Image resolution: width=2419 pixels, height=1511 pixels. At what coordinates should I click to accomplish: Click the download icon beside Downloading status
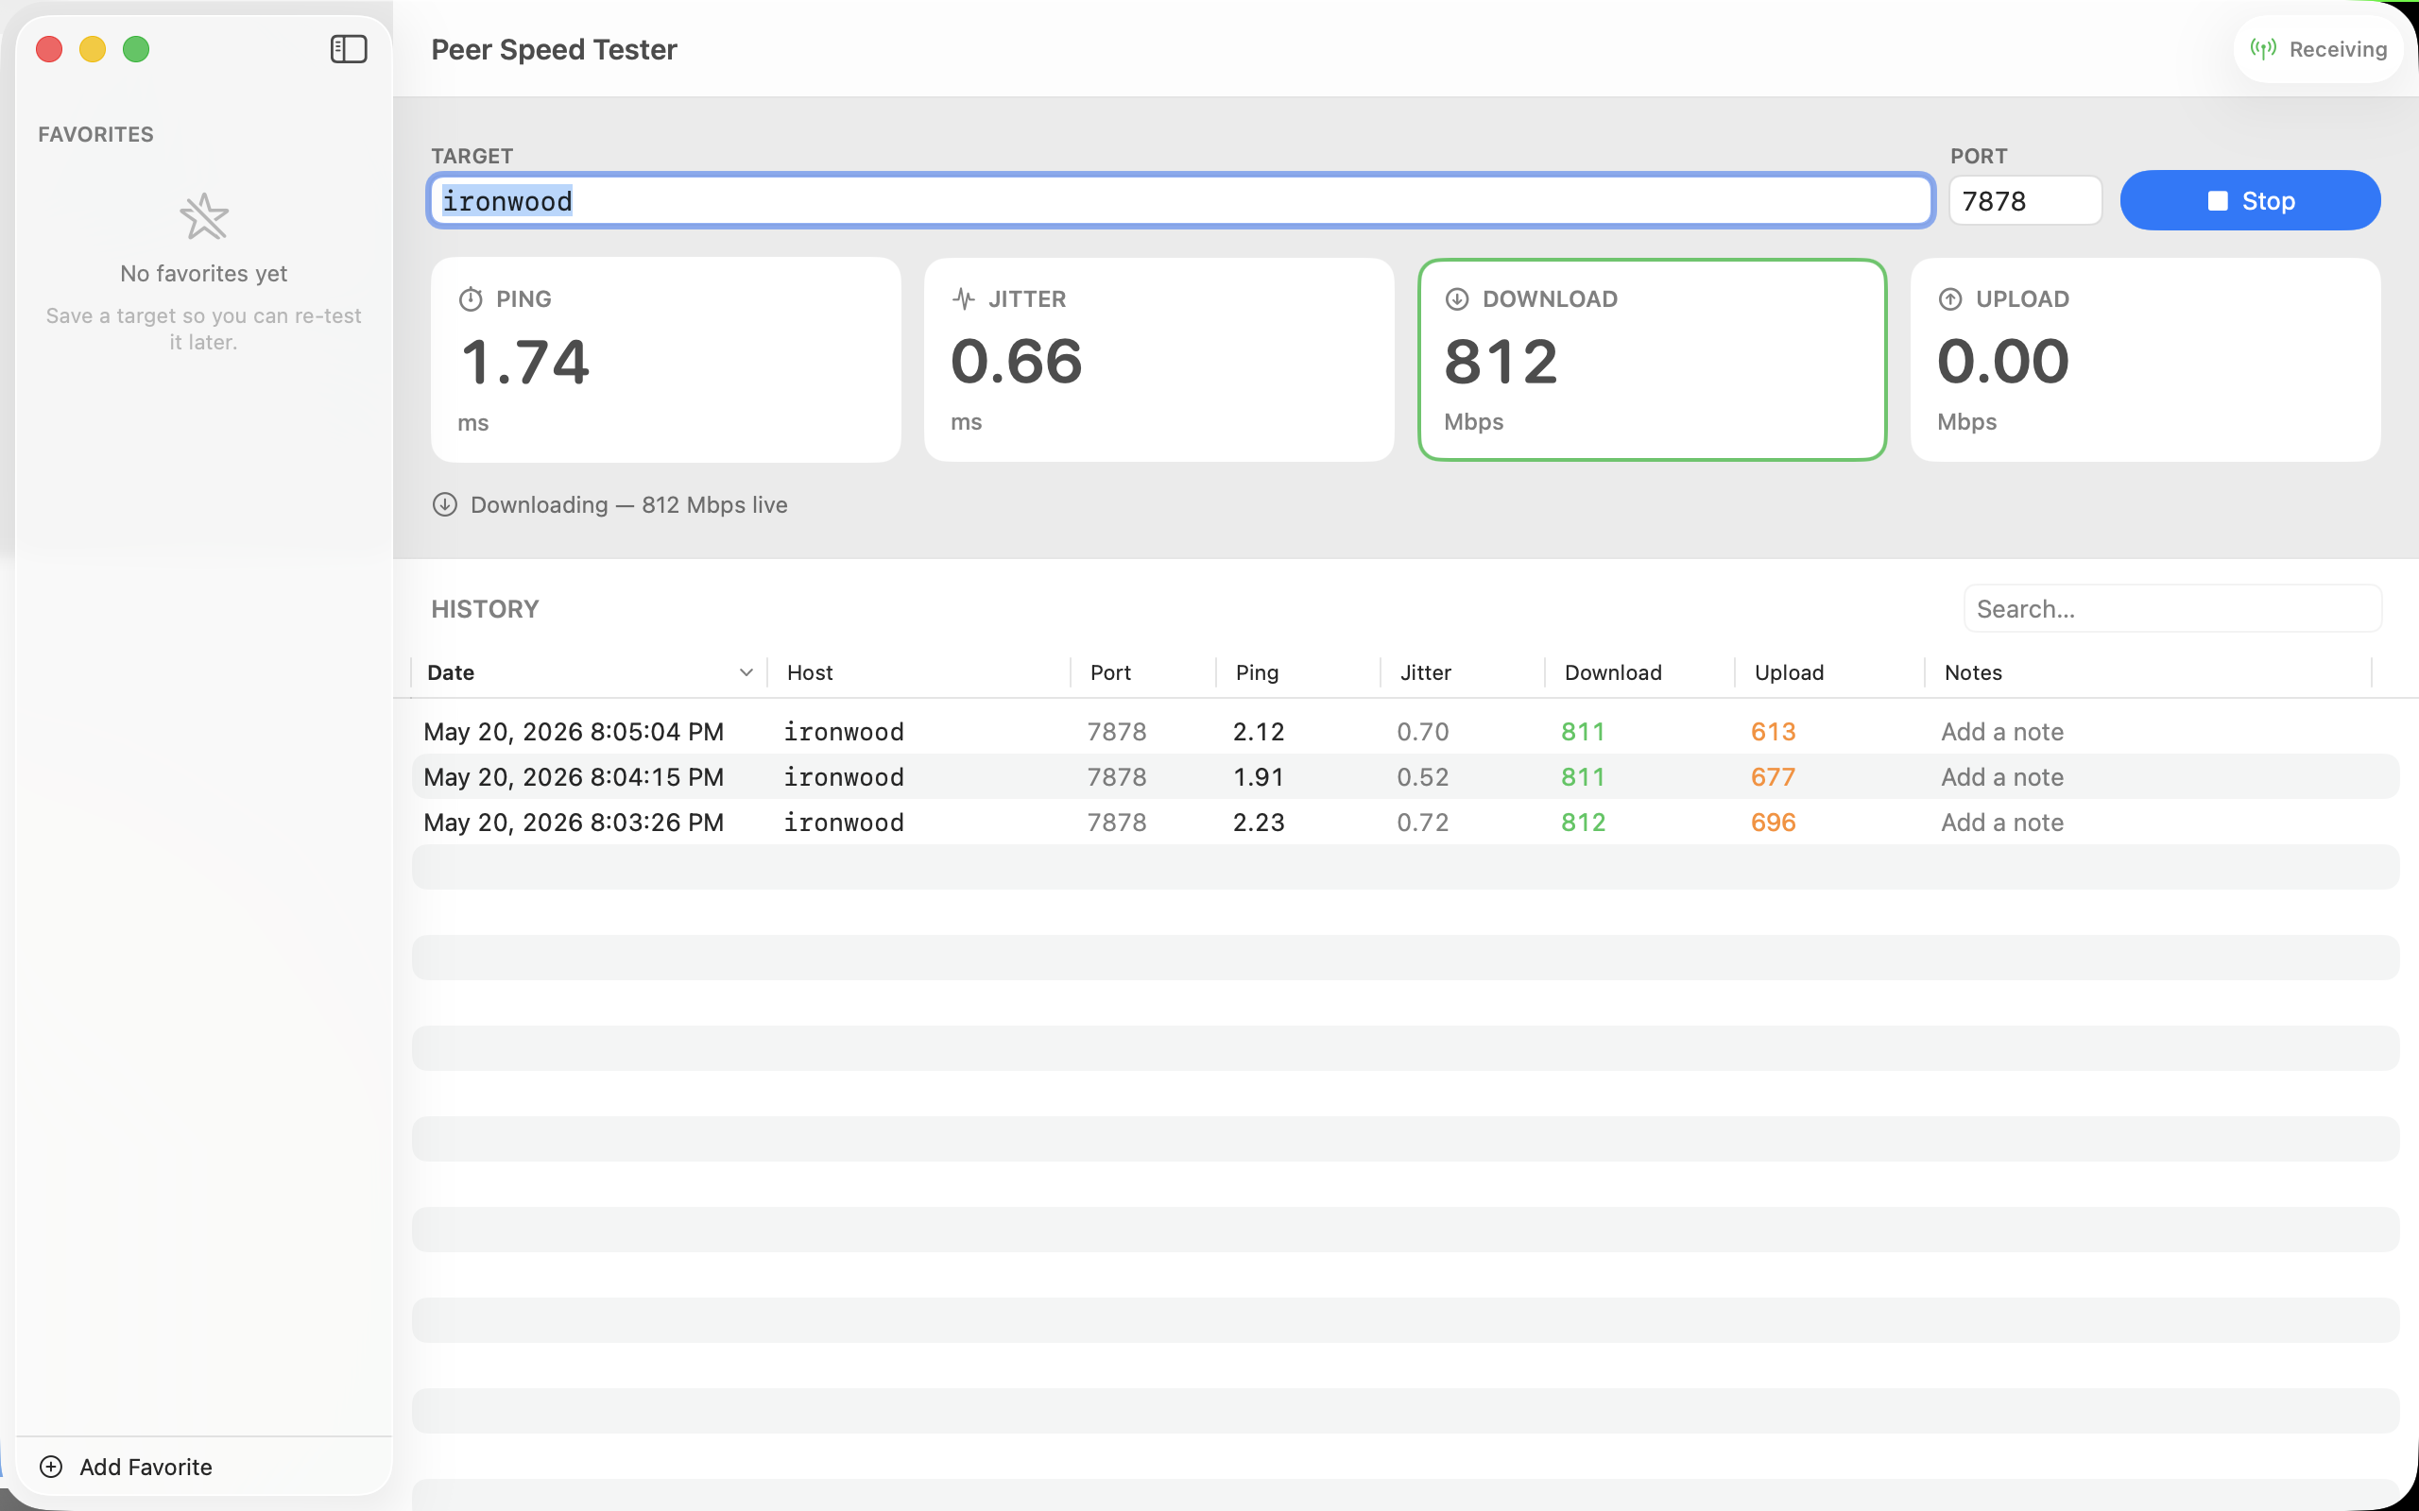445,504
